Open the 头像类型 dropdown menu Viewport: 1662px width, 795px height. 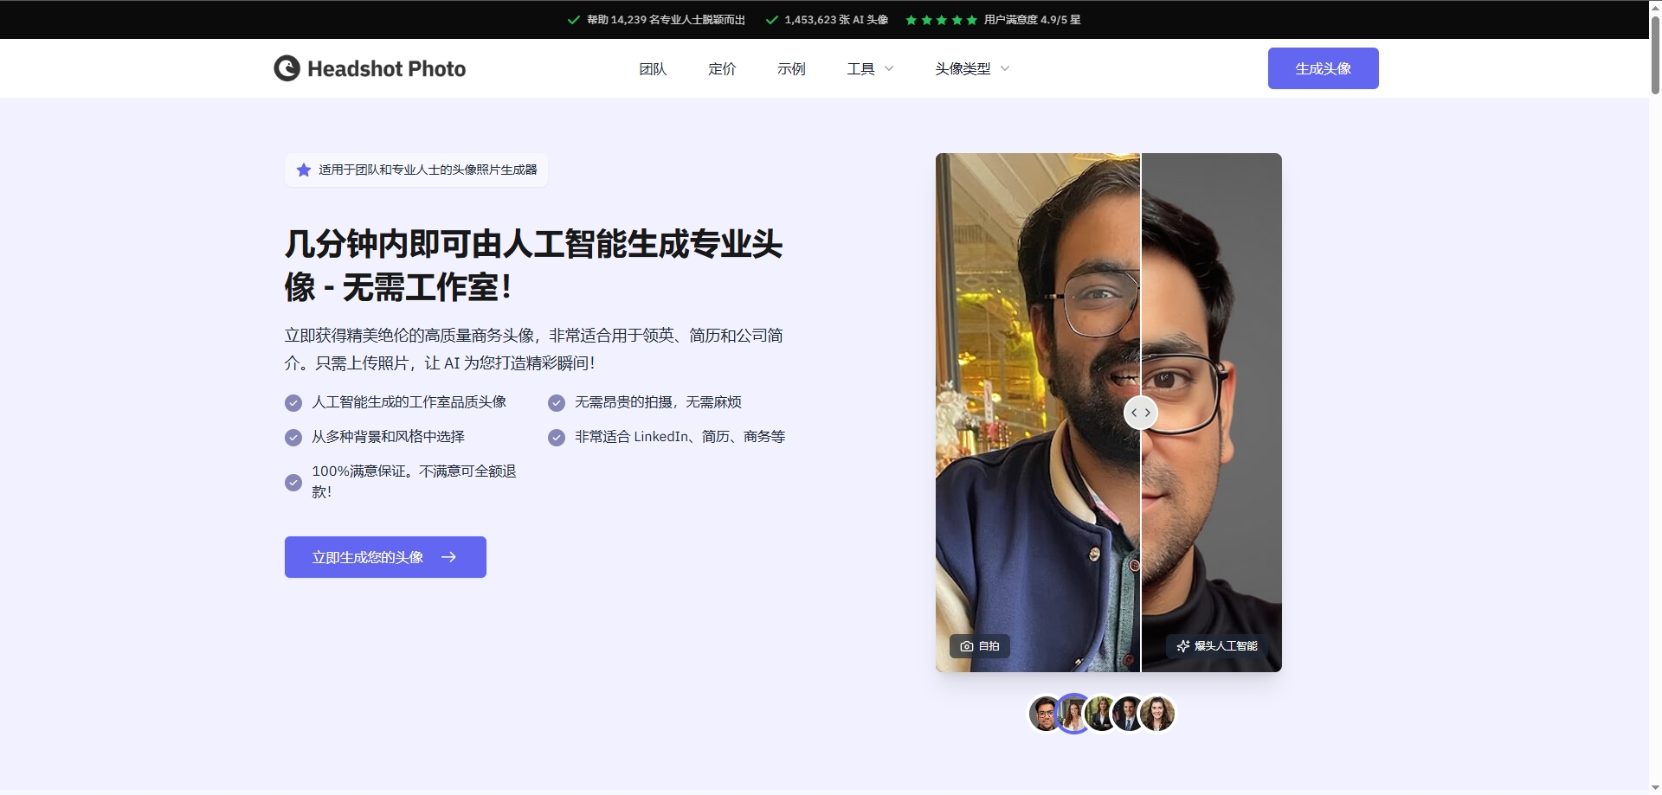[971, 68]
